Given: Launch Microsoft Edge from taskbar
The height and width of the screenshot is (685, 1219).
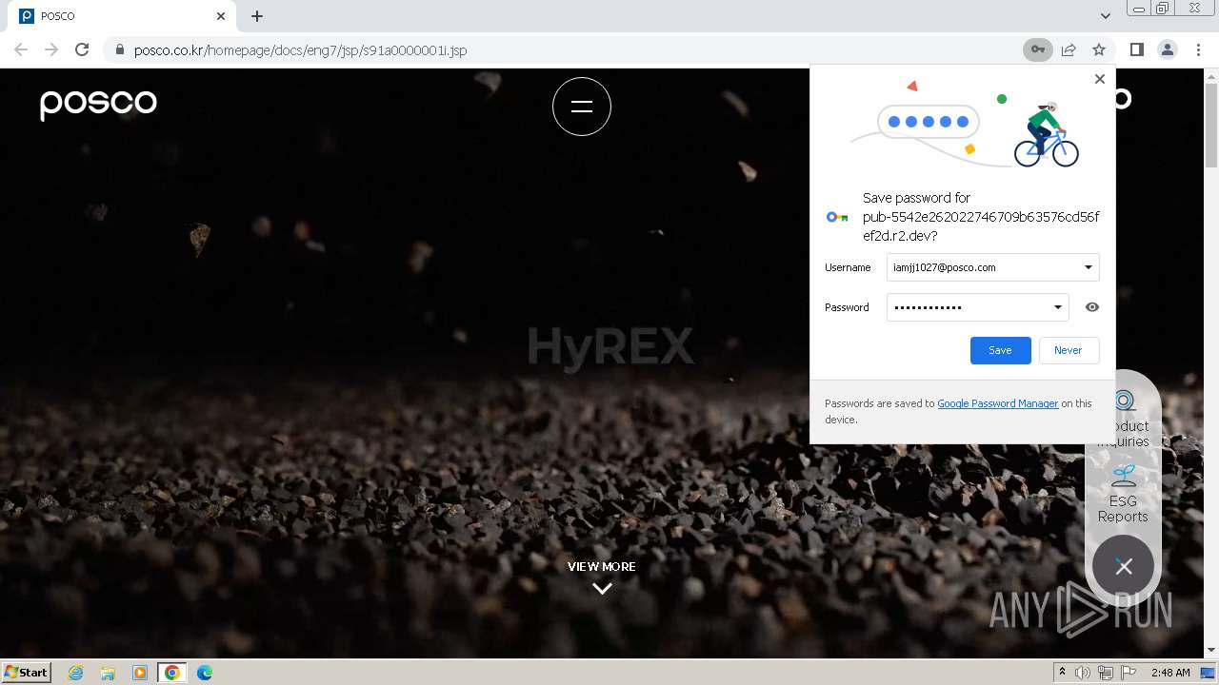Looking at the screenshot, I should click(205, 673).
